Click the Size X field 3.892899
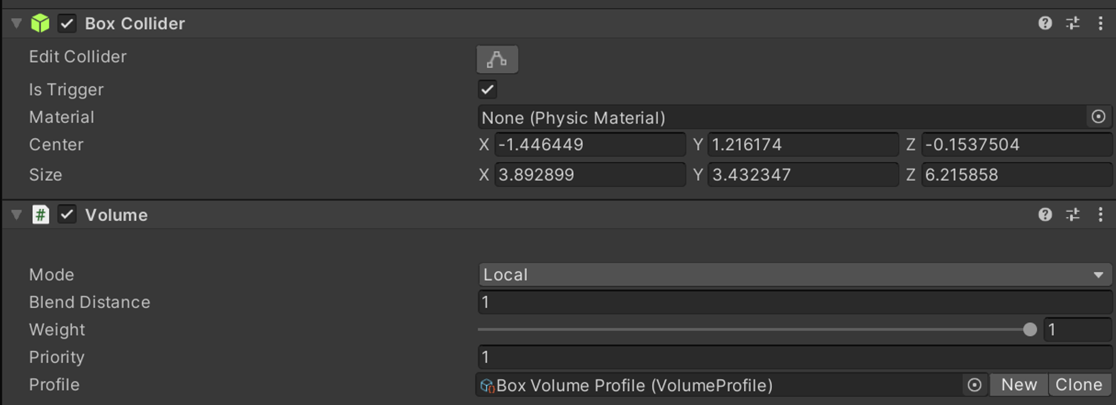1116x405 pixels. click(x=590, y=175)
